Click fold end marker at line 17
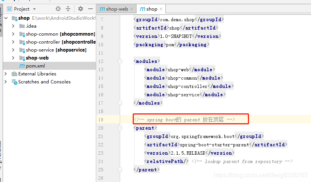This screenshot has width=311, height=182. click(120, 103)
